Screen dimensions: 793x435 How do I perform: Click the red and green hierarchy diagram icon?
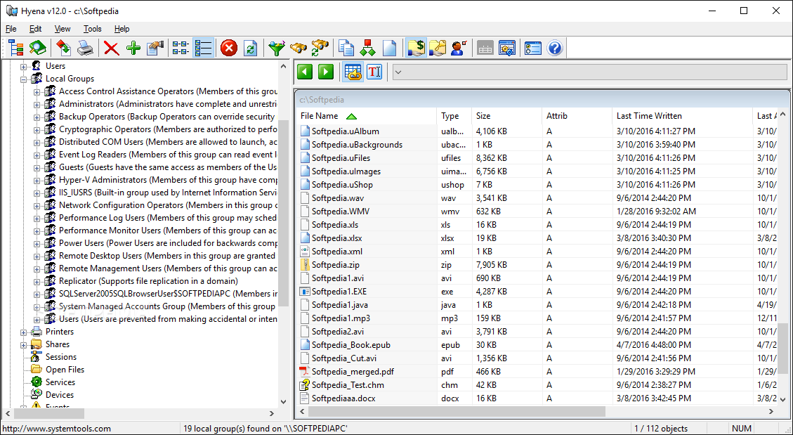367,48
